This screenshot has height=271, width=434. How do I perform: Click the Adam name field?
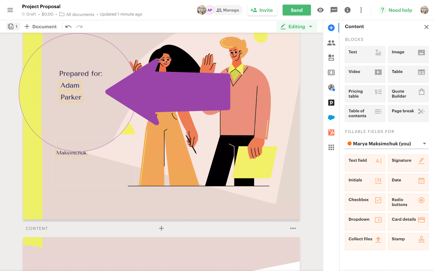pyautogui.click(x=70, y=86)
